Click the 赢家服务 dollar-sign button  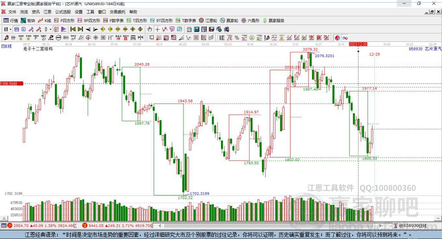pos(273,21)
